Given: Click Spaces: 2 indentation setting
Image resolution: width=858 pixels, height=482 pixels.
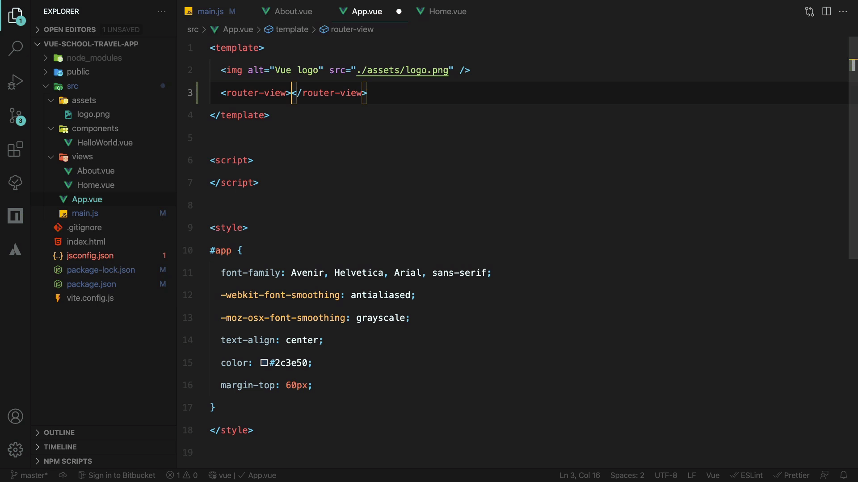Looking at the screenshot, I should pyautogui.click(x=627, y=475).
